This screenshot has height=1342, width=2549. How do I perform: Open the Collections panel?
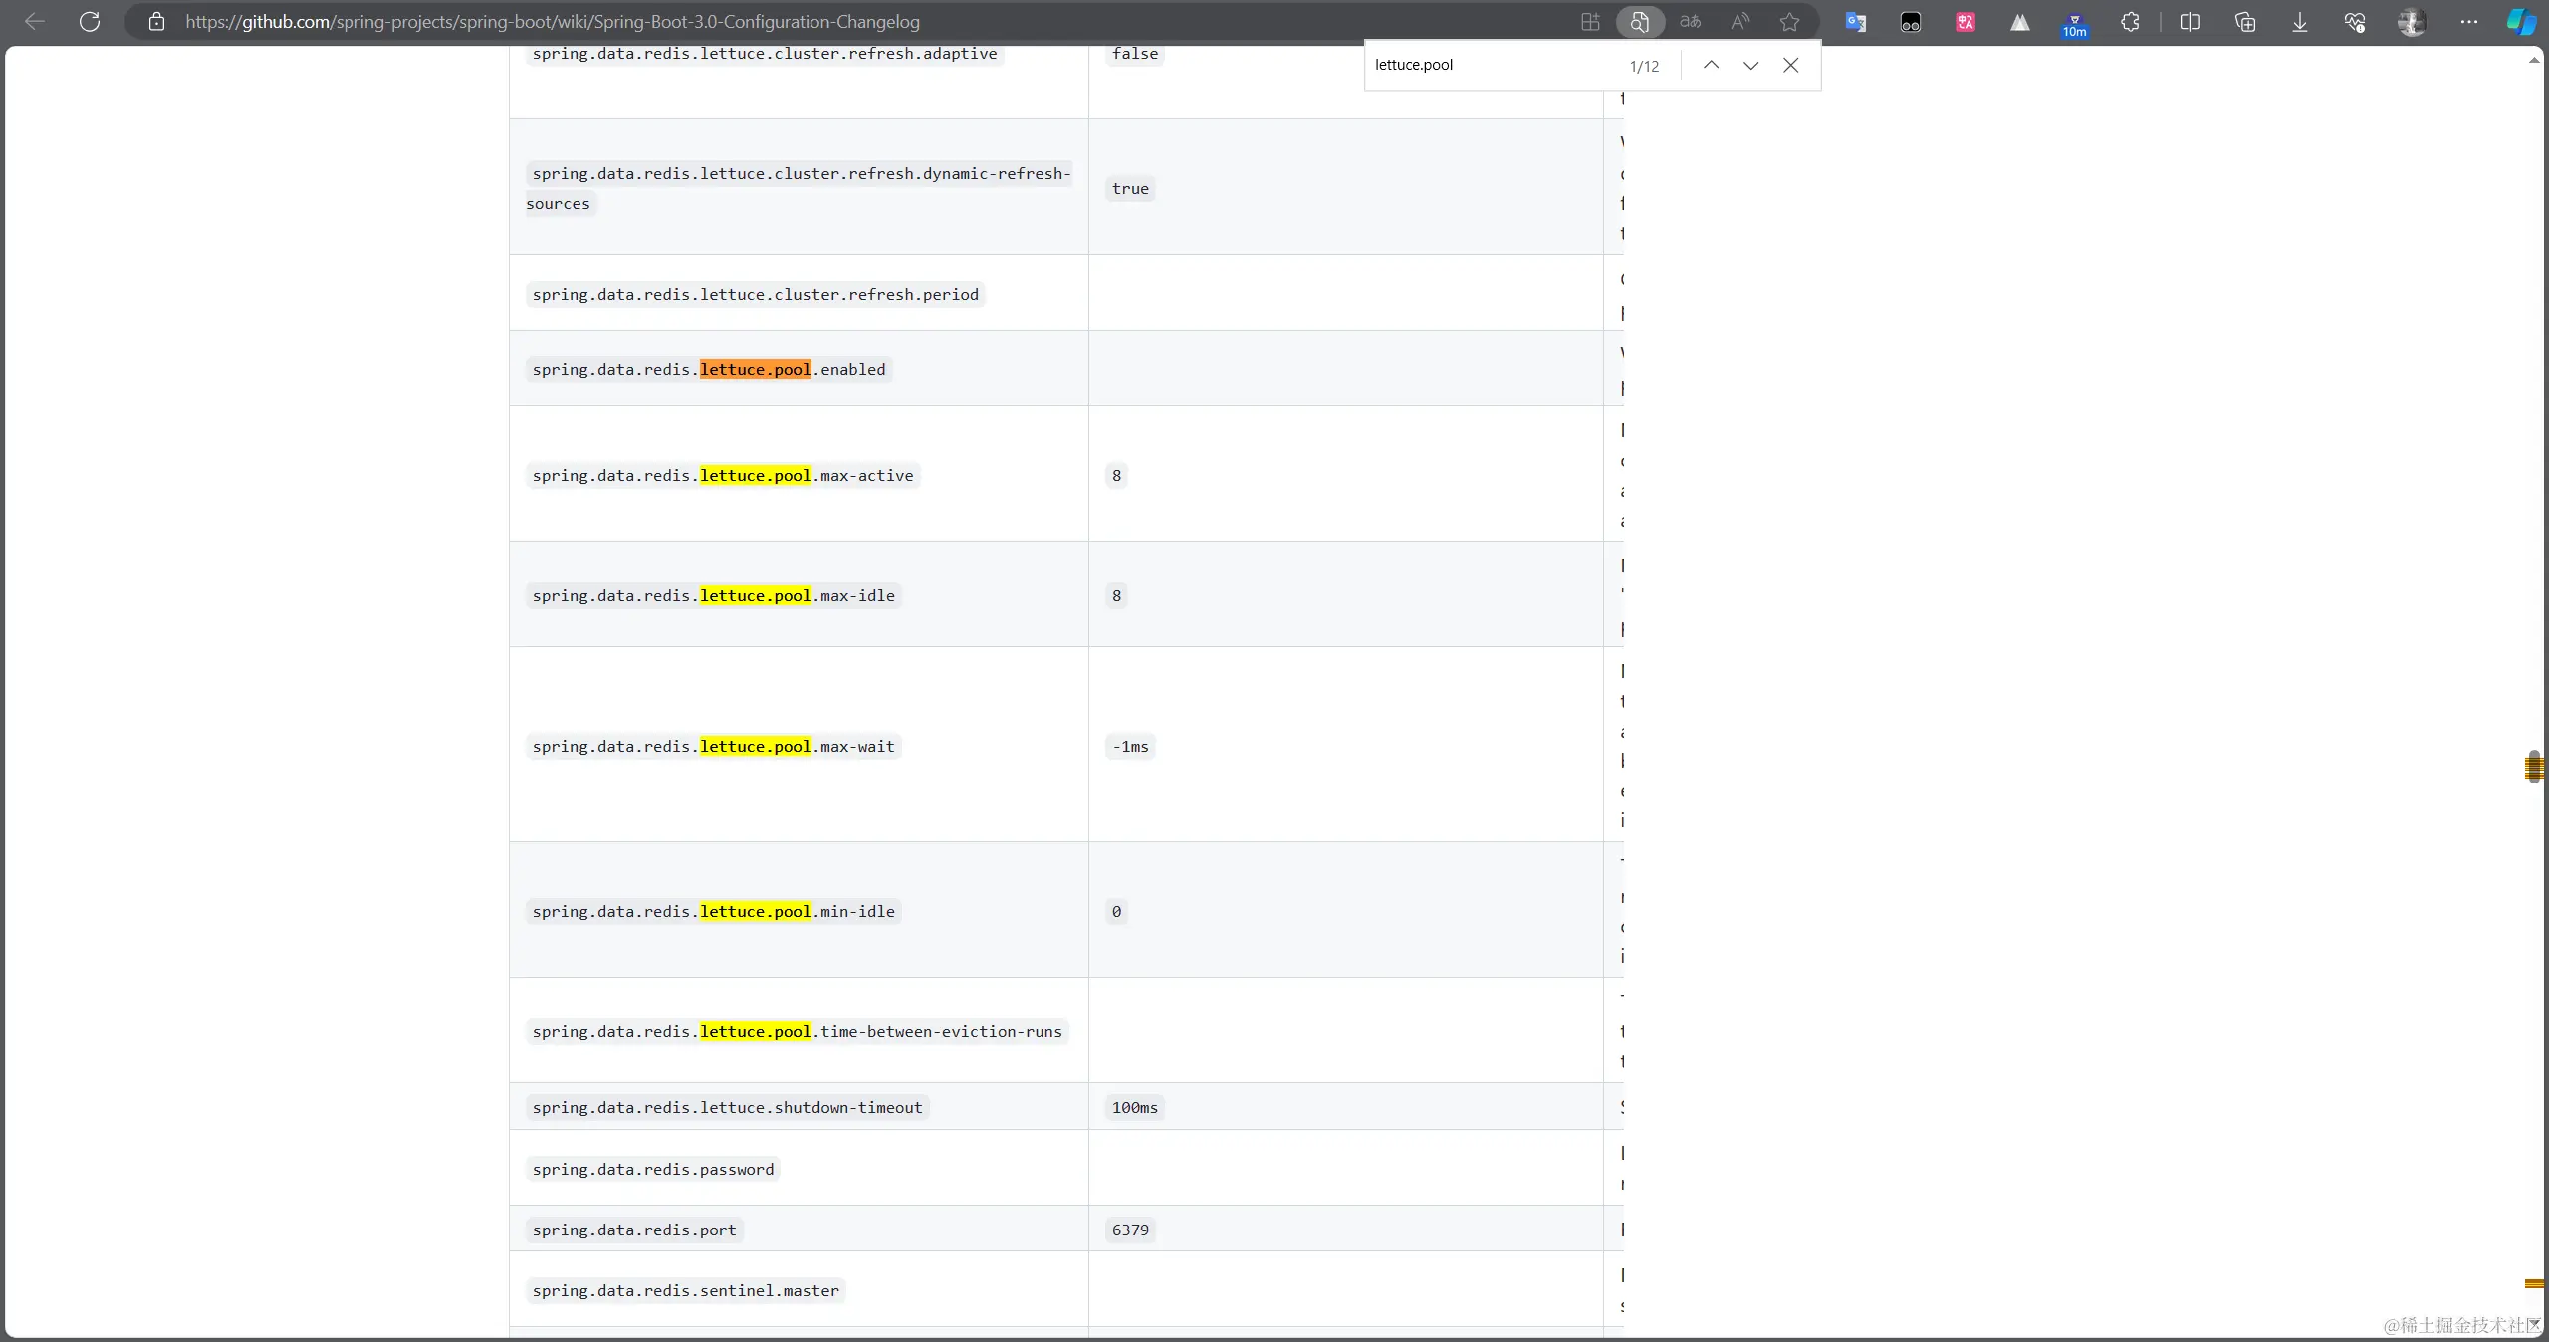(x=2246, y=22)
